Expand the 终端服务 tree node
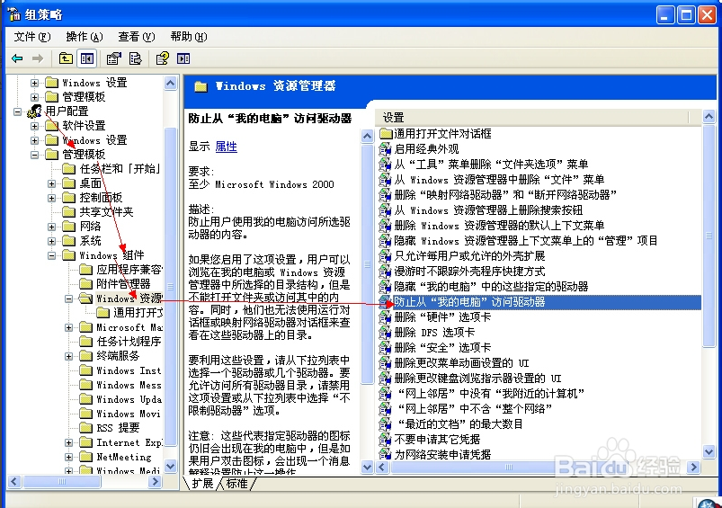Viewport: 722px width, 508px height. [68, 356]
